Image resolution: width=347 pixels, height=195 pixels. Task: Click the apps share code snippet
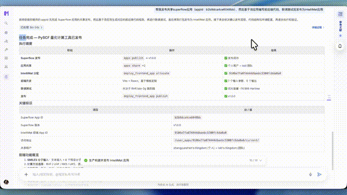[x=132, y=66]
